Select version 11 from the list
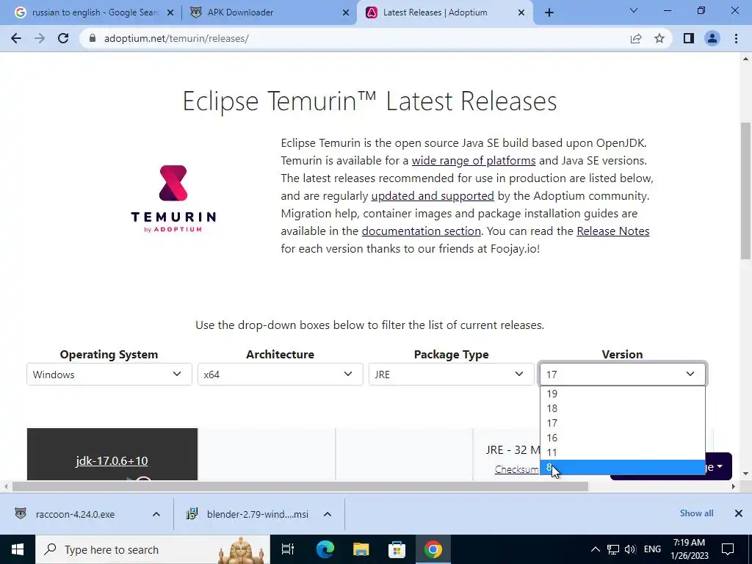This screenshot has width=752, height=564. coord(623,452)
